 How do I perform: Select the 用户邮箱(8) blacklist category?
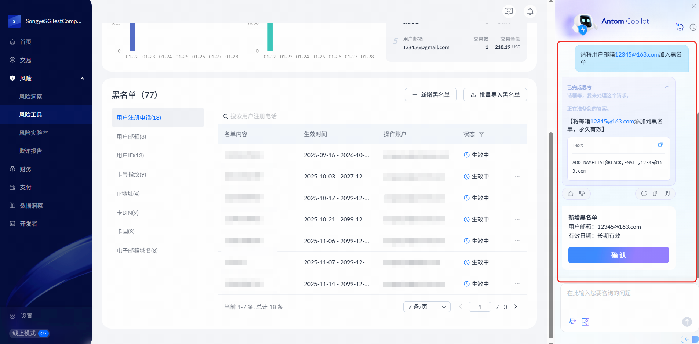pos(131,137)
